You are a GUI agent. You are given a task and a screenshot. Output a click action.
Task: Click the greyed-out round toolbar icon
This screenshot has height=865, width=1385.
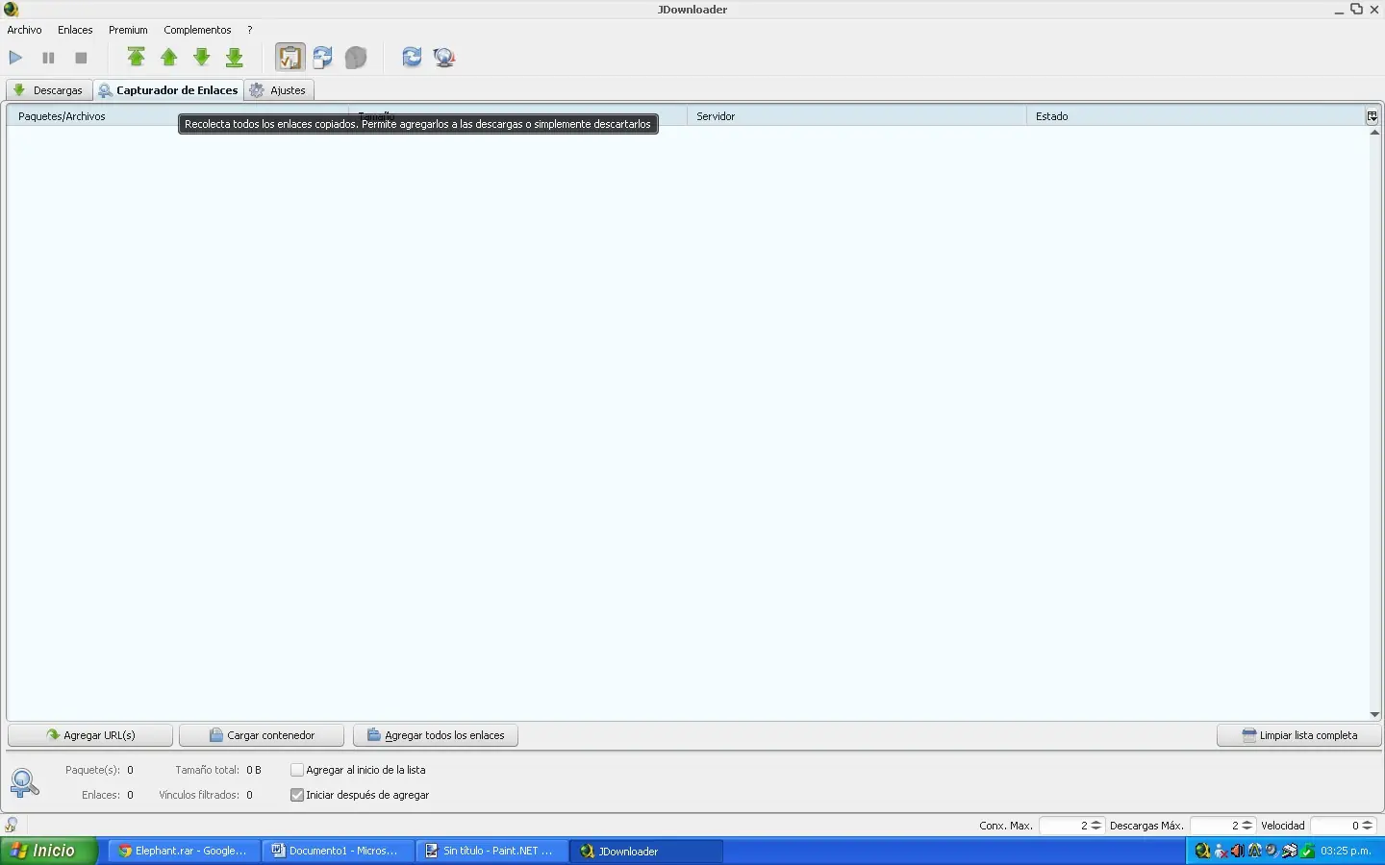(356, 58)
